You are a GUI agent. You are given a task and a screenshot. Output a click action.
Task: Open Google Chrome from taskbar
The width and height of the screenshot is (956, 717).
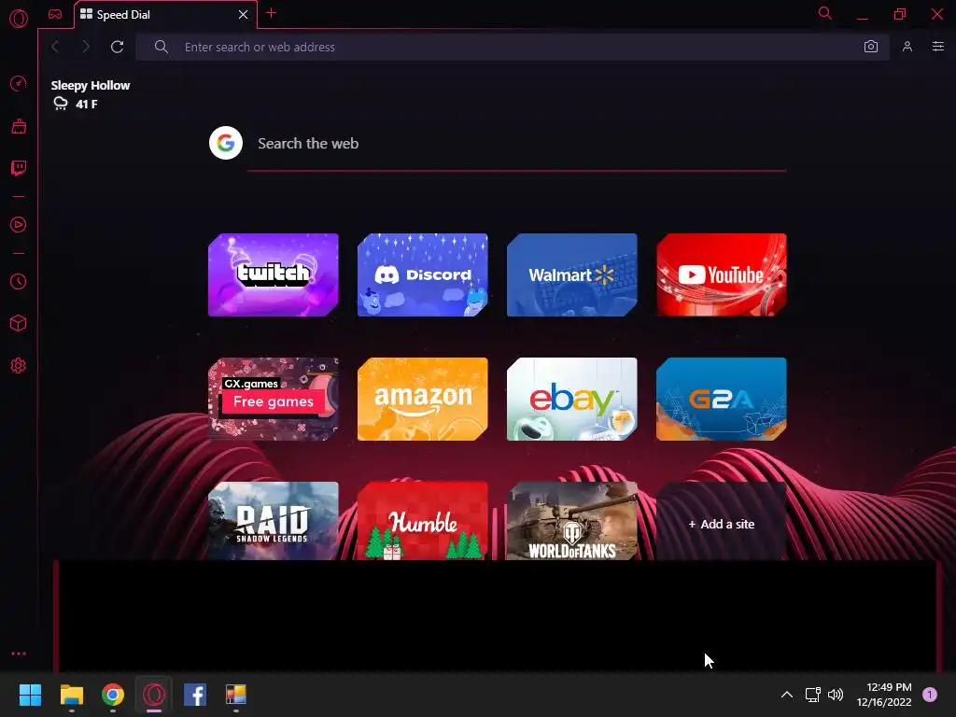(x=113, y=695)
